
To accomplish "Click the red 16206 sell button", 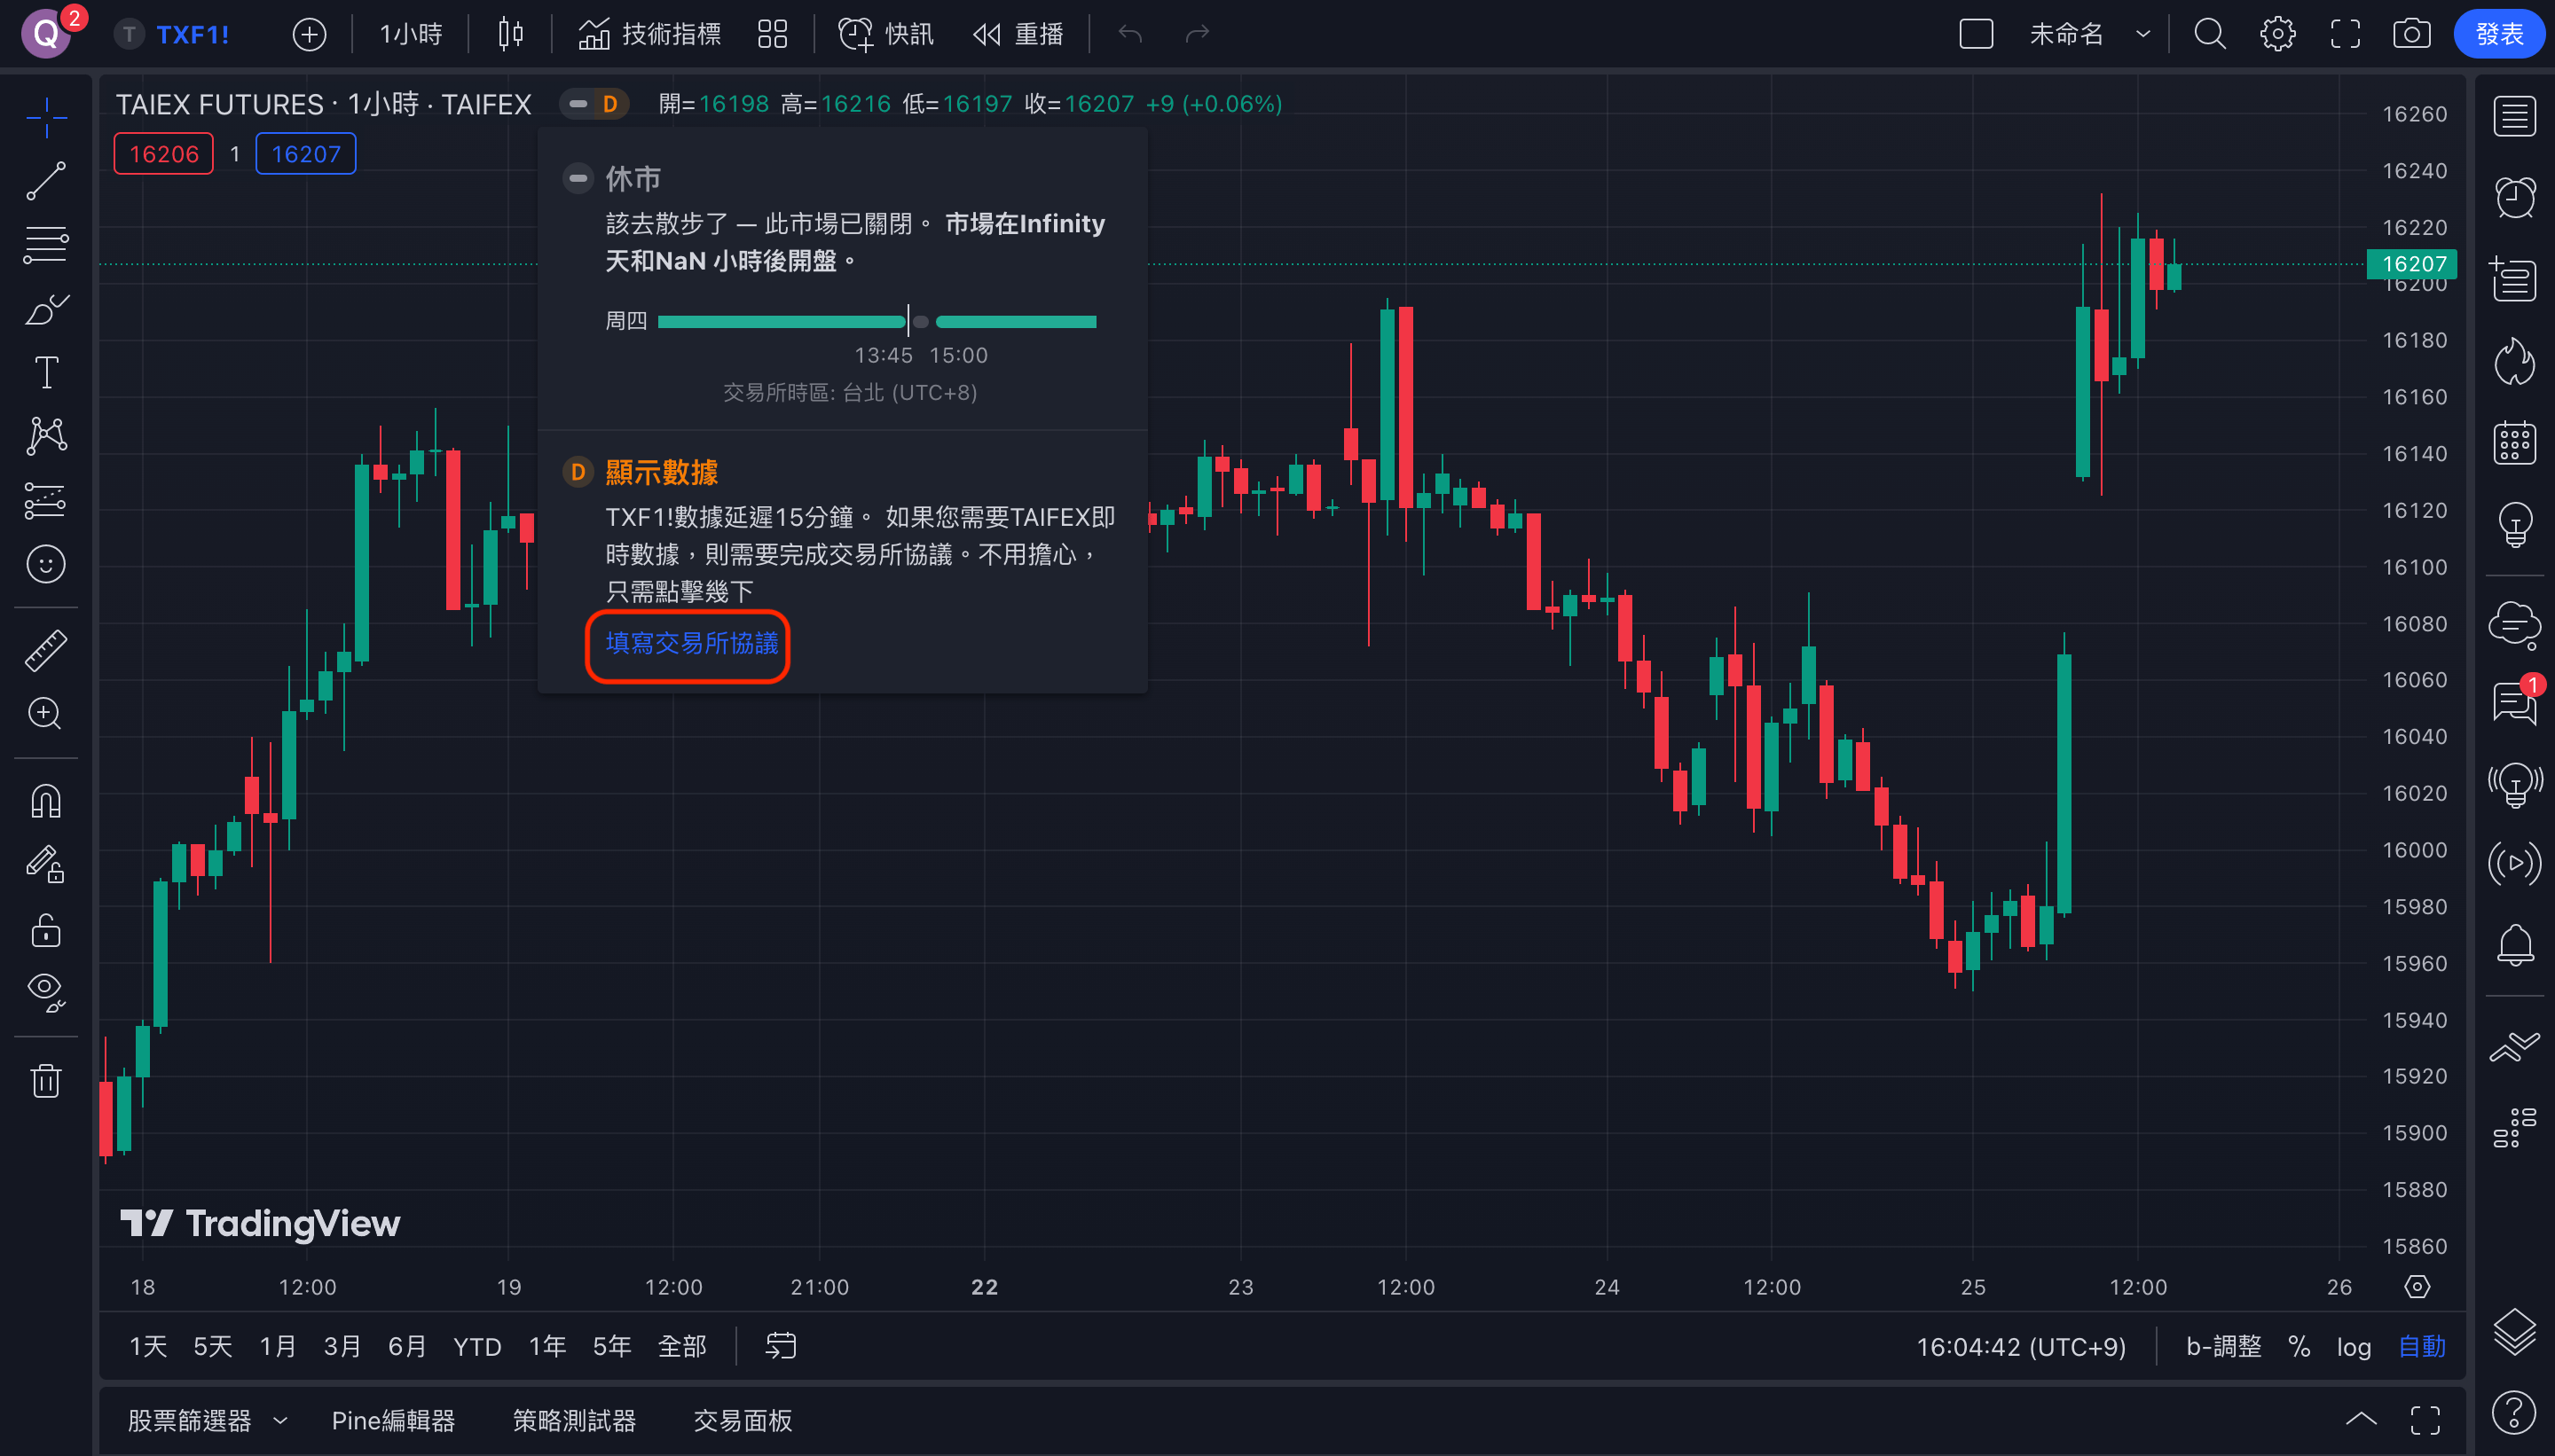I will coord(164,154).
